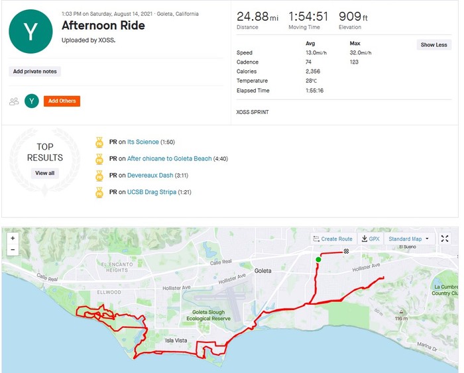This screenshot has width=464, height=373.
Task: Download the GPX file
Action: click(x=370, y=239)
